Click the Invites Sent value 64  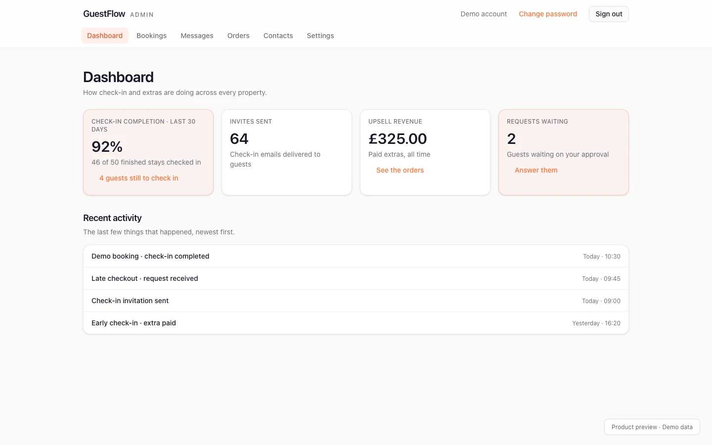click(239, 138)
